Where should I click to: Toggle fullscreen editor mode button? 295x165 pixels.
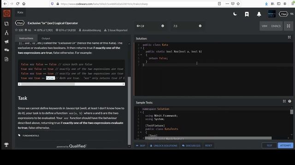click(289, 26)
